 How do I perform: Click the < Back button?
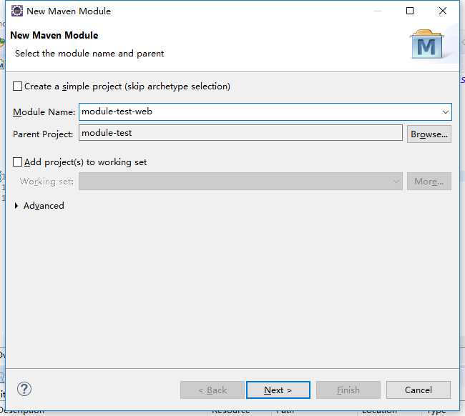[x=212, y=390]
